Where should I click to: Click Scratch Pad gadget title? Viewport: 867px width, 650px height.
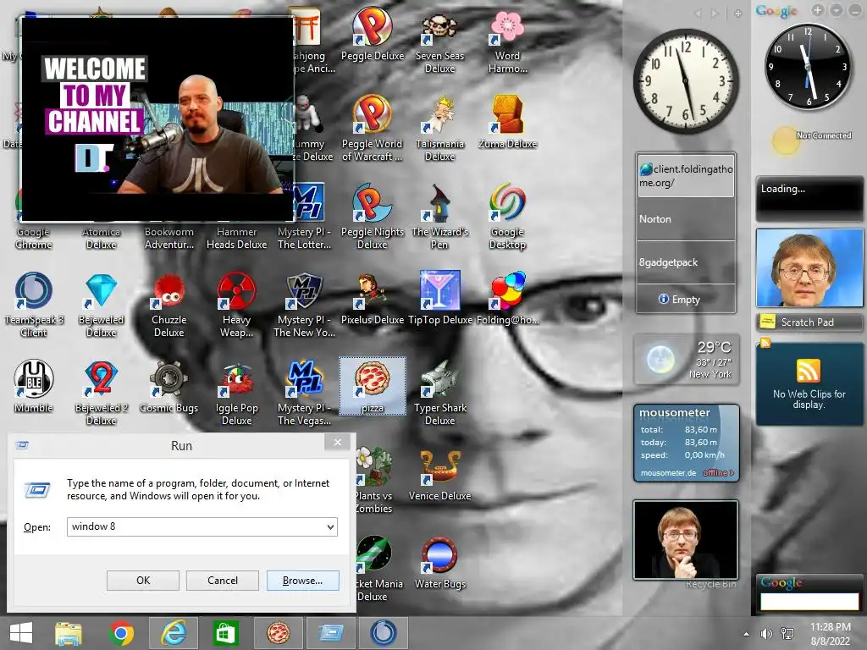point(807,322)
